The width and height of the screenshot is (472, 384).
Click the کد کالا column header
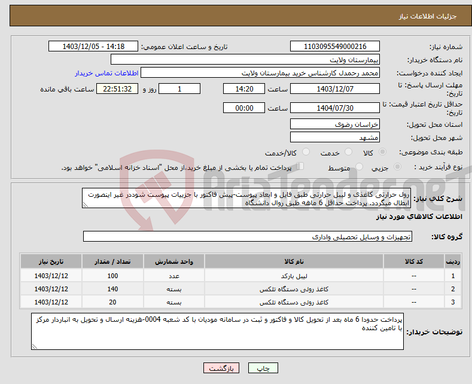413,261
